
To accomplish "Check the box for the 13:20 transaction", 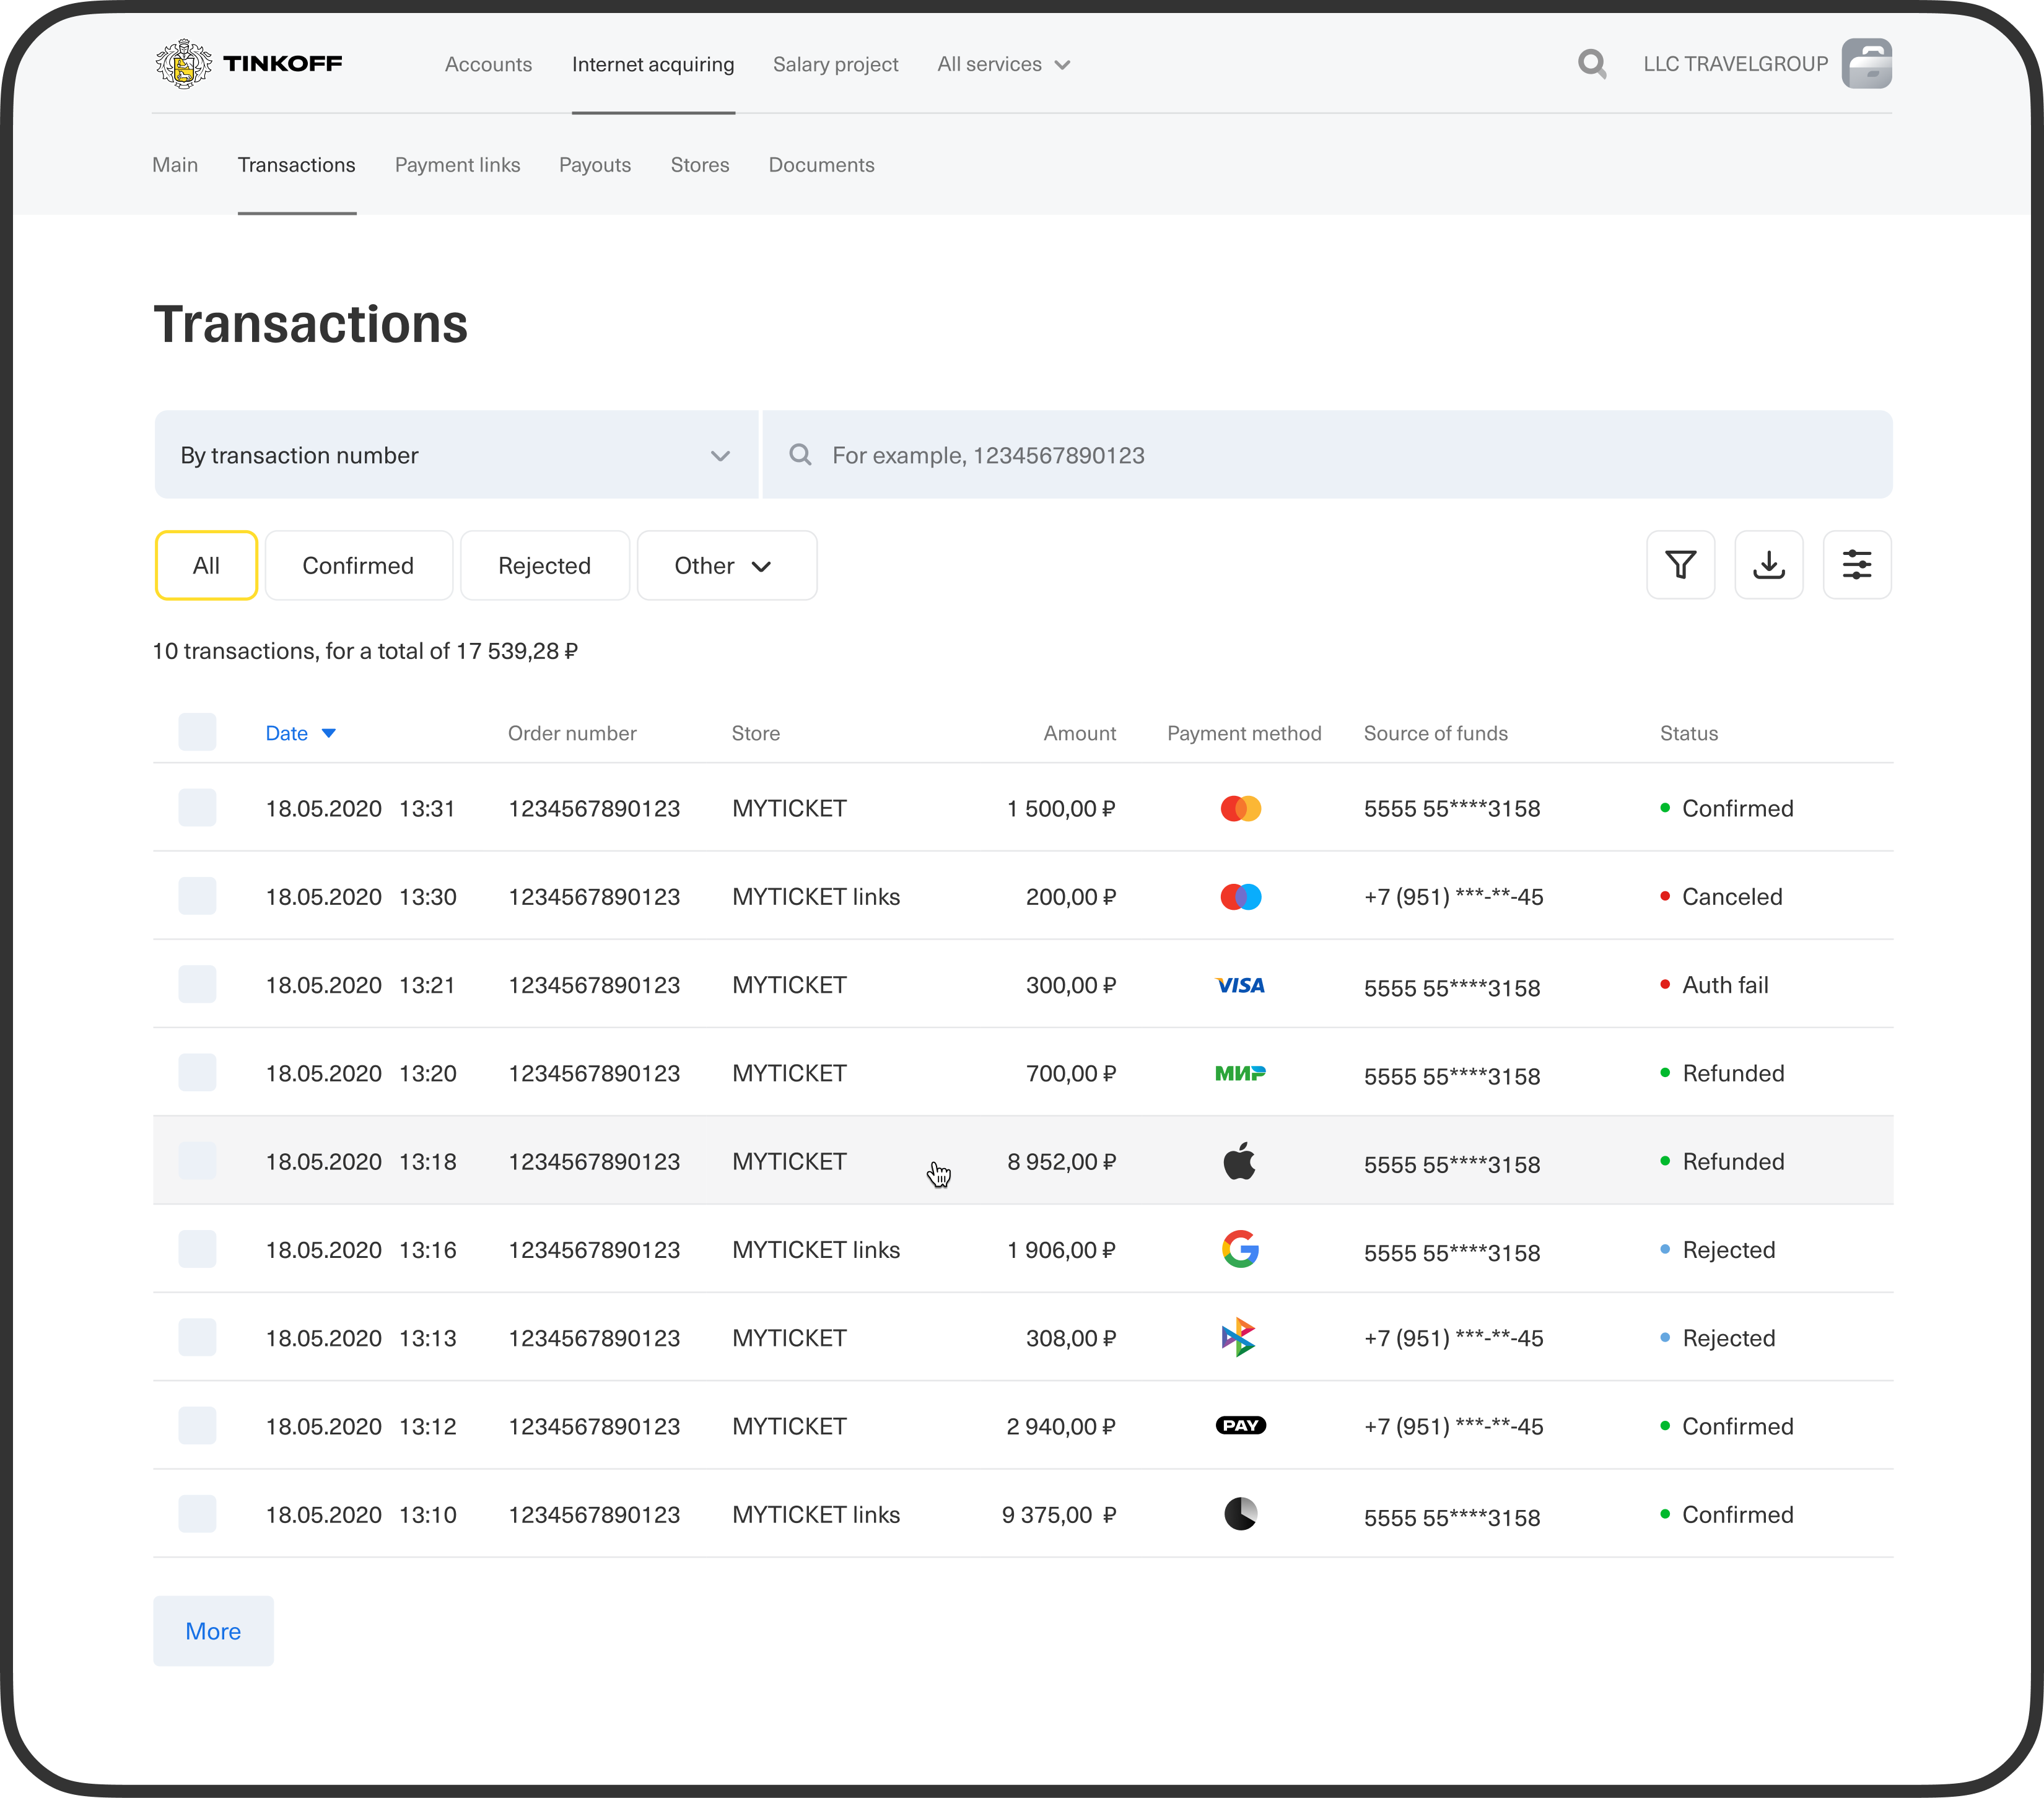I will (x=197, y=1073).
